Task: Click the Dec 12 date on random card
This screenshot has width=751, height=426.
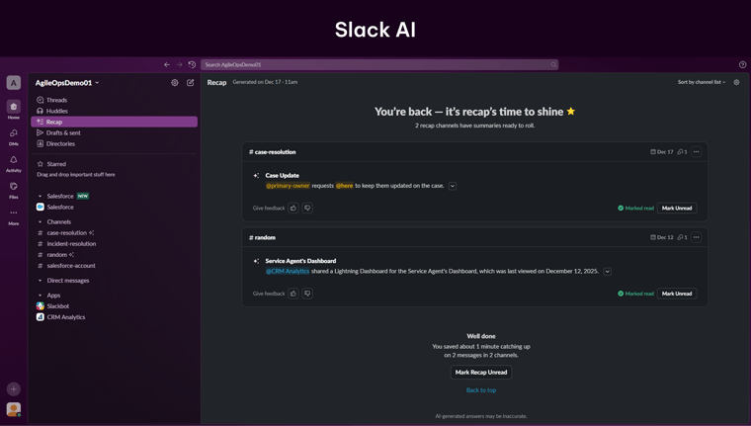Action: click(661, 237)
